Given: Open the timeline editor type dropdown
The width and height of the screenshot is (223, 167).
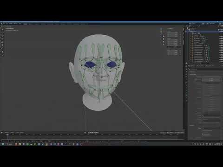Looking at the screenshot, I should (x=2, y=133).
